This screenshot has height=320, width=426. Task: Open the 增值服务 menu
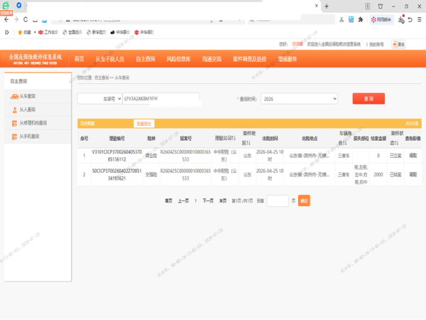(x=288, y=59)
